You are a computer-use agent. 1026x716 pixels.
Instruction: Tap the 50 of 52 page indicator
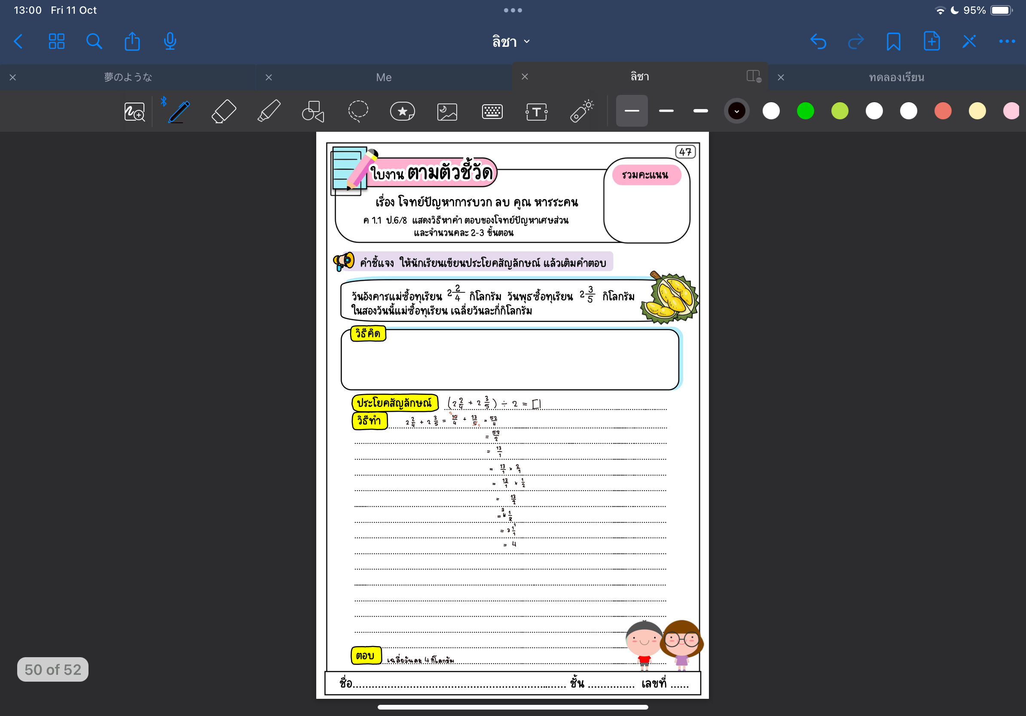[x=53, y=669]
